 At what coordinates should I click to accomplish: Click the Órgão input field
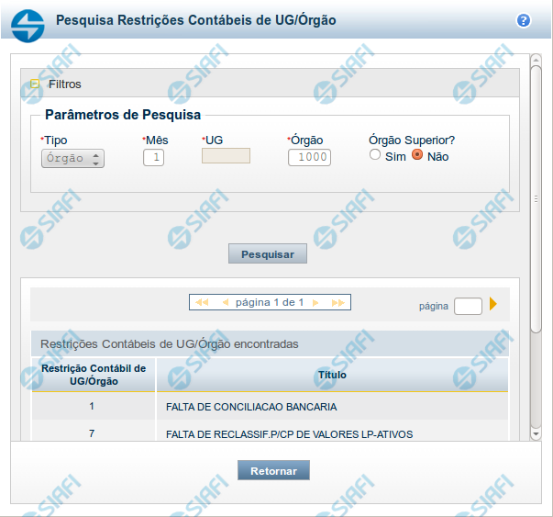pyautogui.click(x=309, y=157)
